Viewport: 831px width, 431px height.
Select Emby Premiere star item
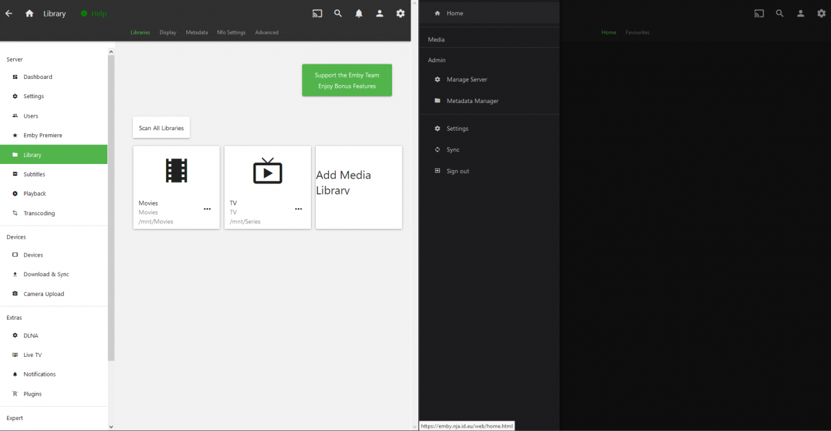point(42,135)
